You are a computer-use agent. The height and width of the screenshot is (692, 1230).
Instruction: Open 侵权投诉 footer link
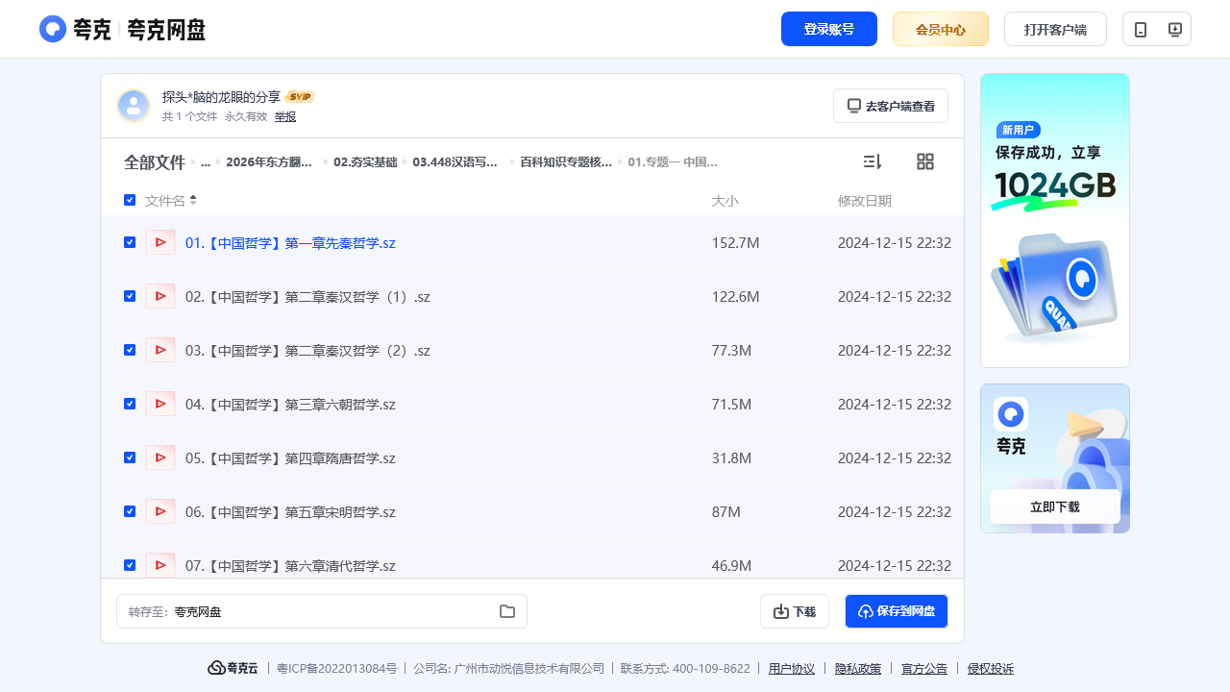point(991,669)
